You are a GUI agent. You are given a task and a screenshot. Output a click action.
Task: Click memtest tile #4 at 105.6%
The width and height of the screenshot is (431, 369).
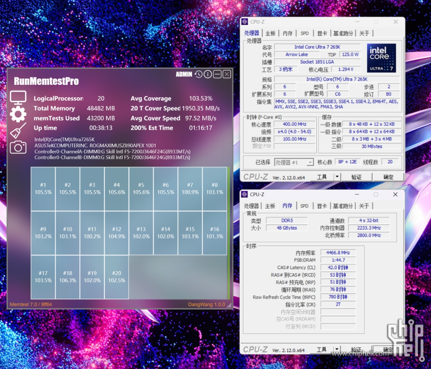pyautogui.click(x=117, y=189)
